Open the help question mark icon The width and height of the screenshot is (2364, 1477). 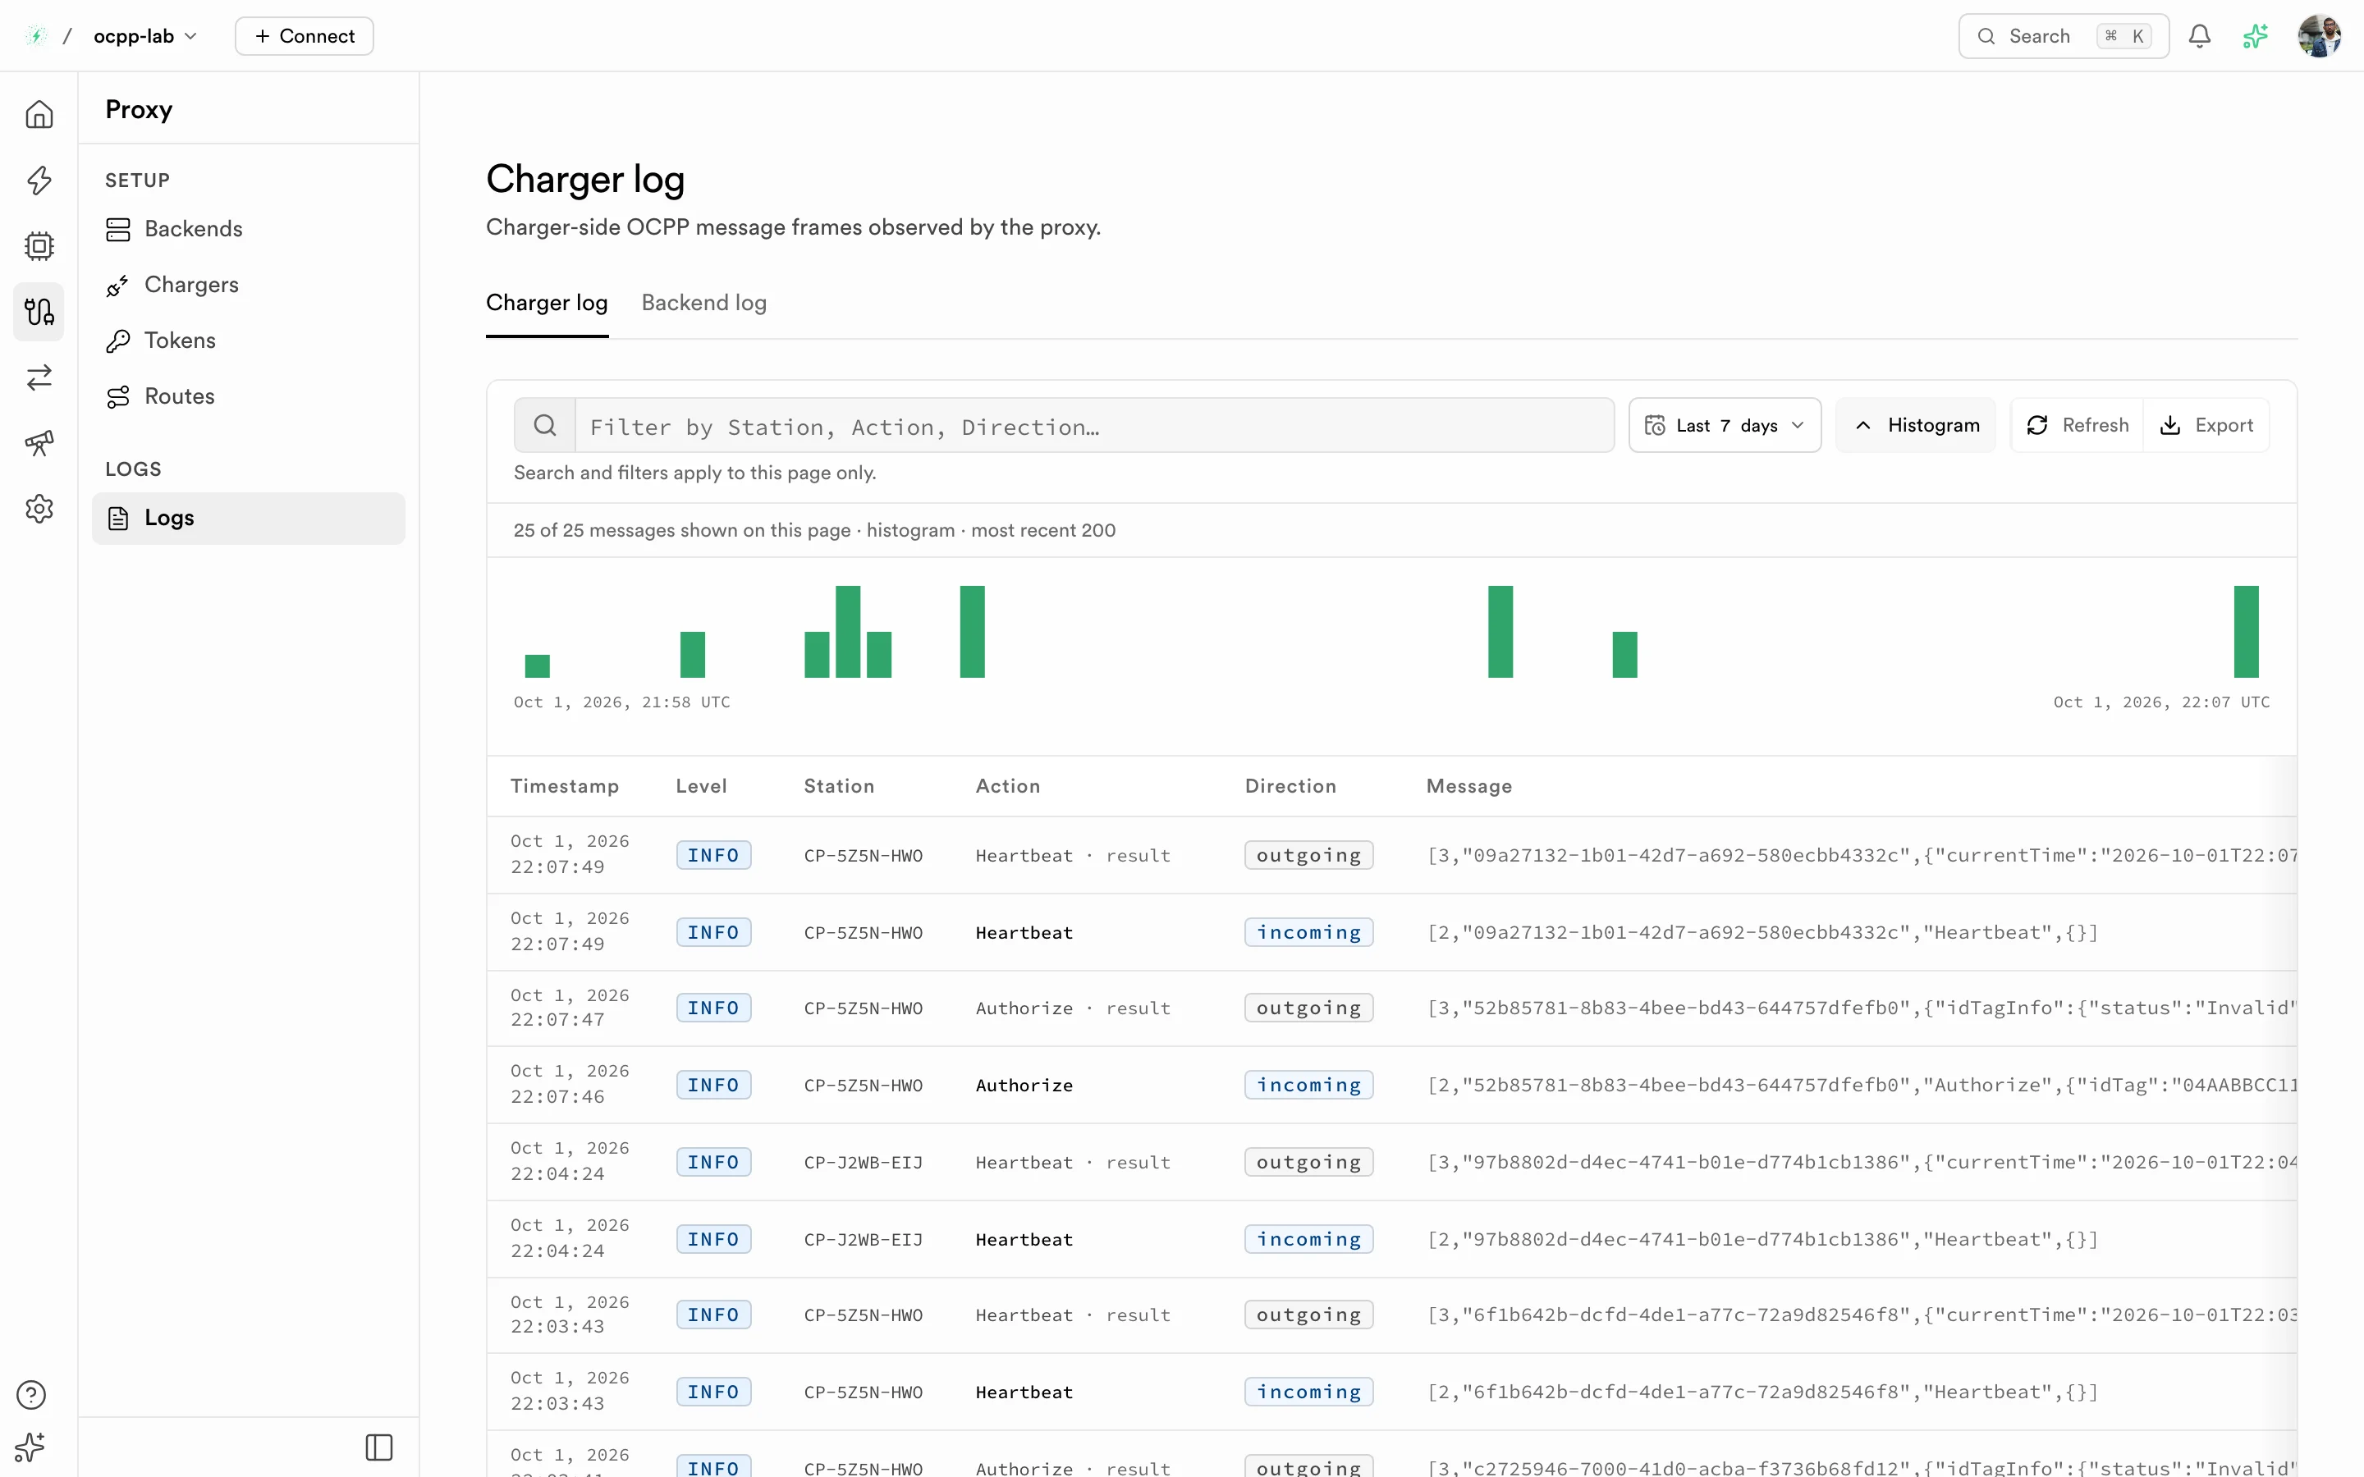click(x=31, y=1395)
